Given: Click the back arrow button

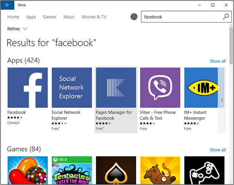Looking at the screenshot, I should pos(7,5).
